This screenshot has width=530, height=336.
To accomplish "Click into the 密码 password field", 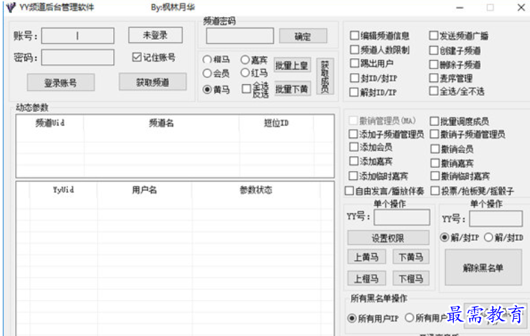I will pos(77,57).
